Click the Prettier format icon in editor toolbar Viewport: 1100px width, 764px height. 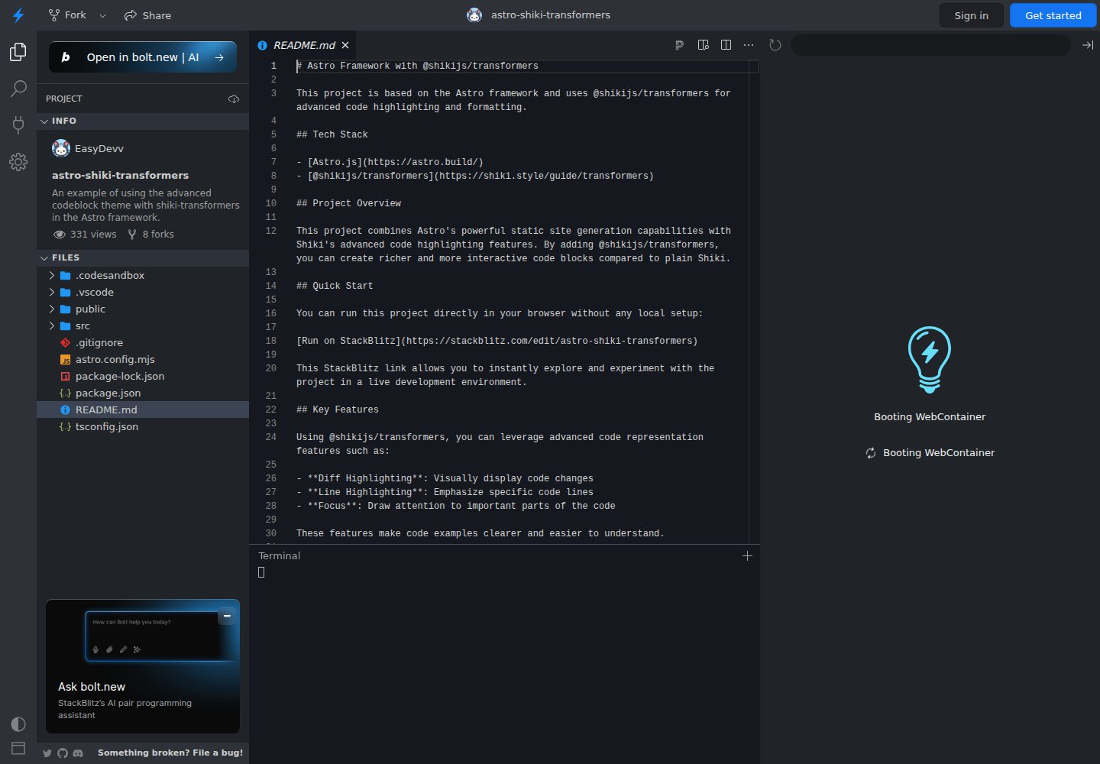(x=679, y=45)
